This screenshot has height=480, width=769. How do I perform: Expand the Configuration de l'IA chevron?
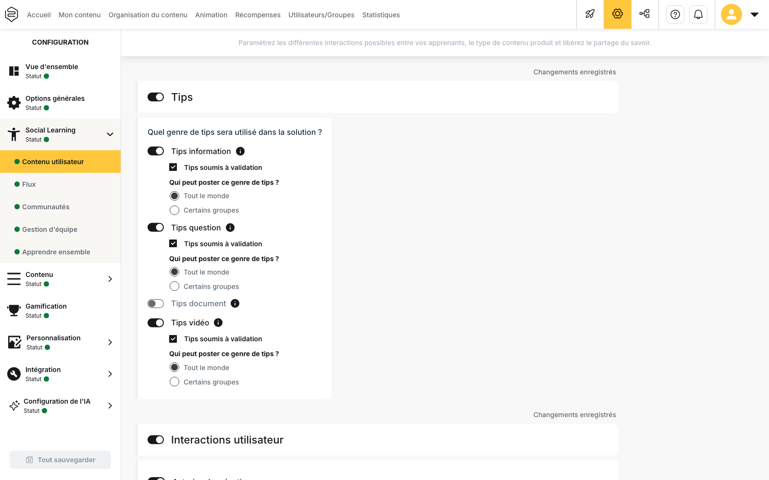(x=110, y=406)
